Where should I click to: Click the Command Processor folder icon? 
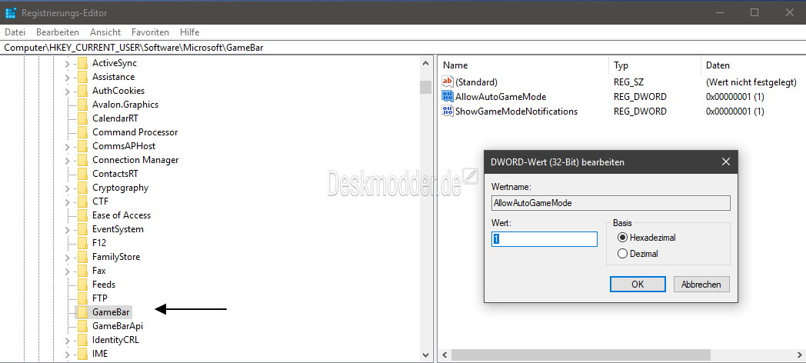pyautogui.click(x=82, y=132)
